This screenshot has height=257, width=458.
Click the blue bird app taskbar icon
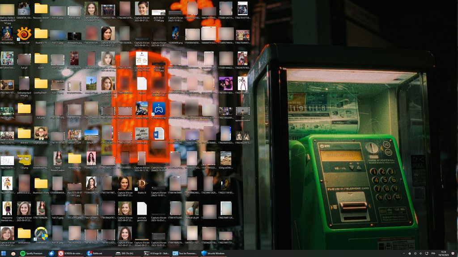(51, 253)
